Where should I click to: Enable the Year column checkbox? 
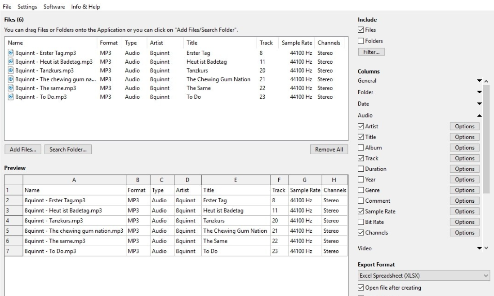pyautogui.click(x=361, y=179)
